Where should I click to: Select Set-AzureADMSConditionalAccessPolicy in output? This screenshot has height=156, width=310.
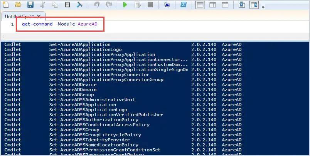pos(99,125)
